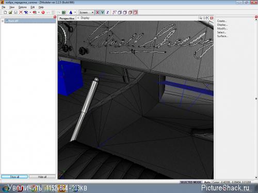Toggle the X axis lock
Viewport: 258px width, 193px height.
pyautogui.click(x=98, y=12)
